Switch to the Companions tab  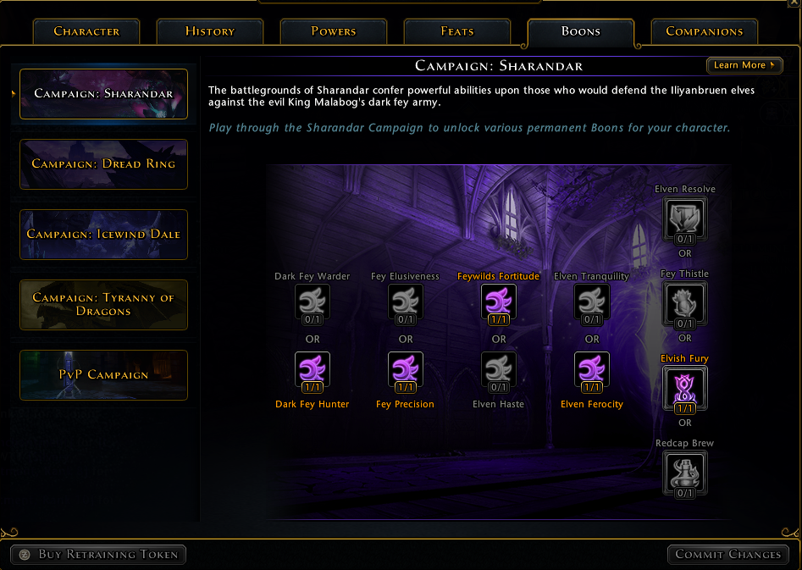click(x=705, y=31)
